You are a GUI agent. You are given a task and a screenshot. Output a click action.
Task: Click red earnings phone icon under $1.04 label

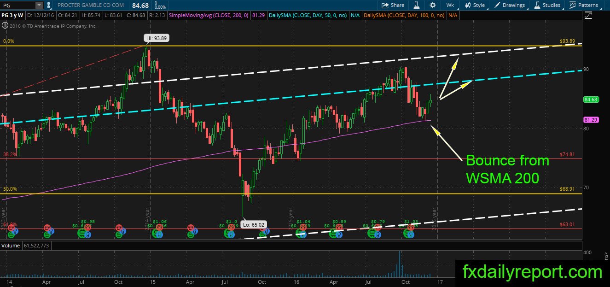click(x=302, y=227)
